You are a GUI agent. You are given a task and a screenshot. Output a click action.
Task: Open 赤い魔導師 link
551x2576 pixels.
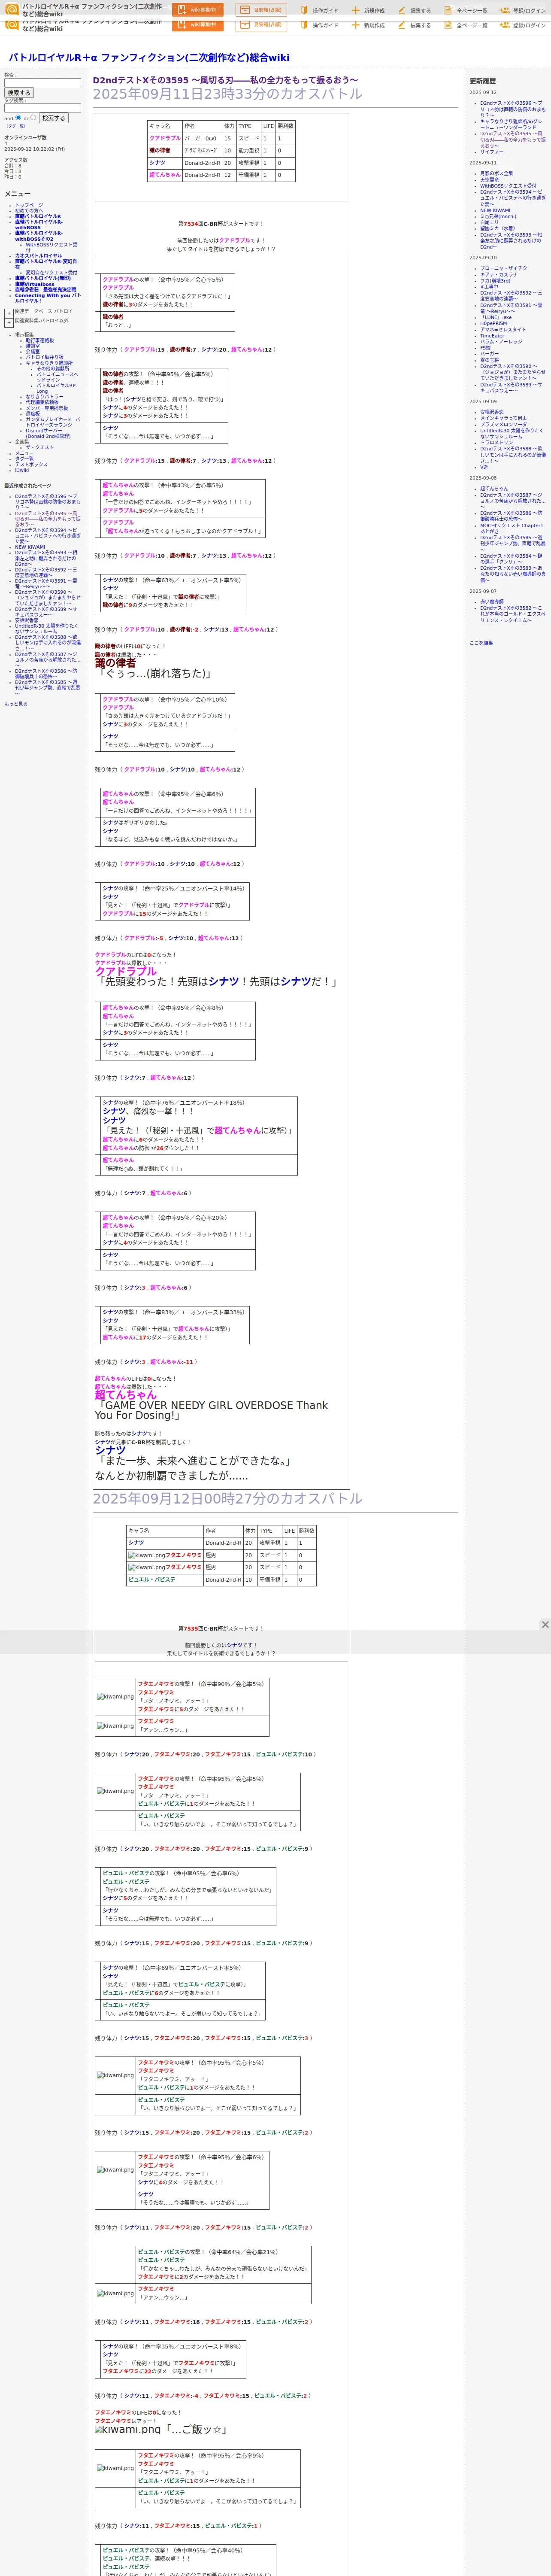point(492,602)
